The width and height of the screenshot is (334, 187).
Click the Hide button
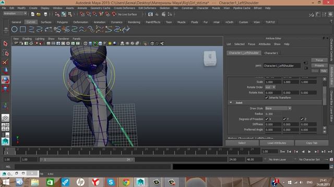(x=324, y=71)
